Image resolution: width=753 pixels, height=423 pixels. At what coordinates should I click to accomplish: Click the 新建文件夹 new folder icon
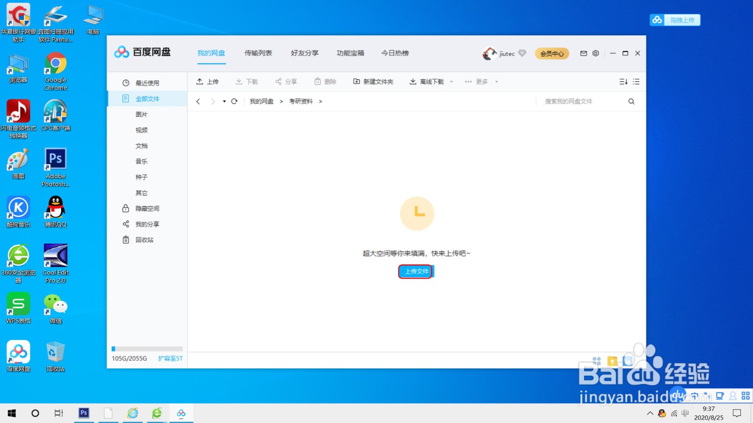356,81
